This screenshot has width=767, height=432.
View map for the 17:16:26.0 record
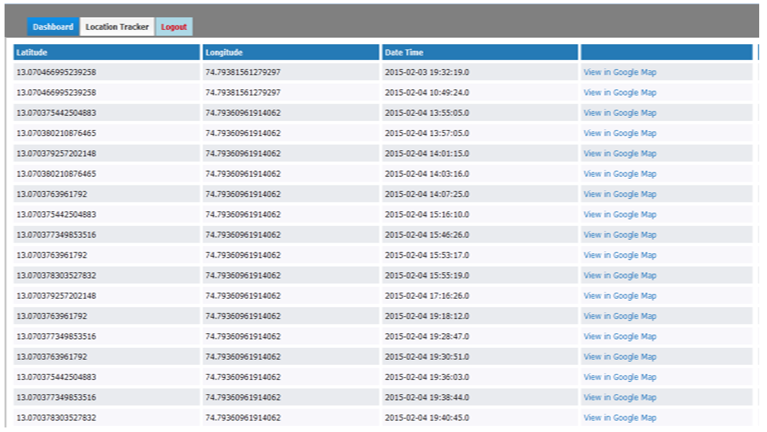coord(620,295)
